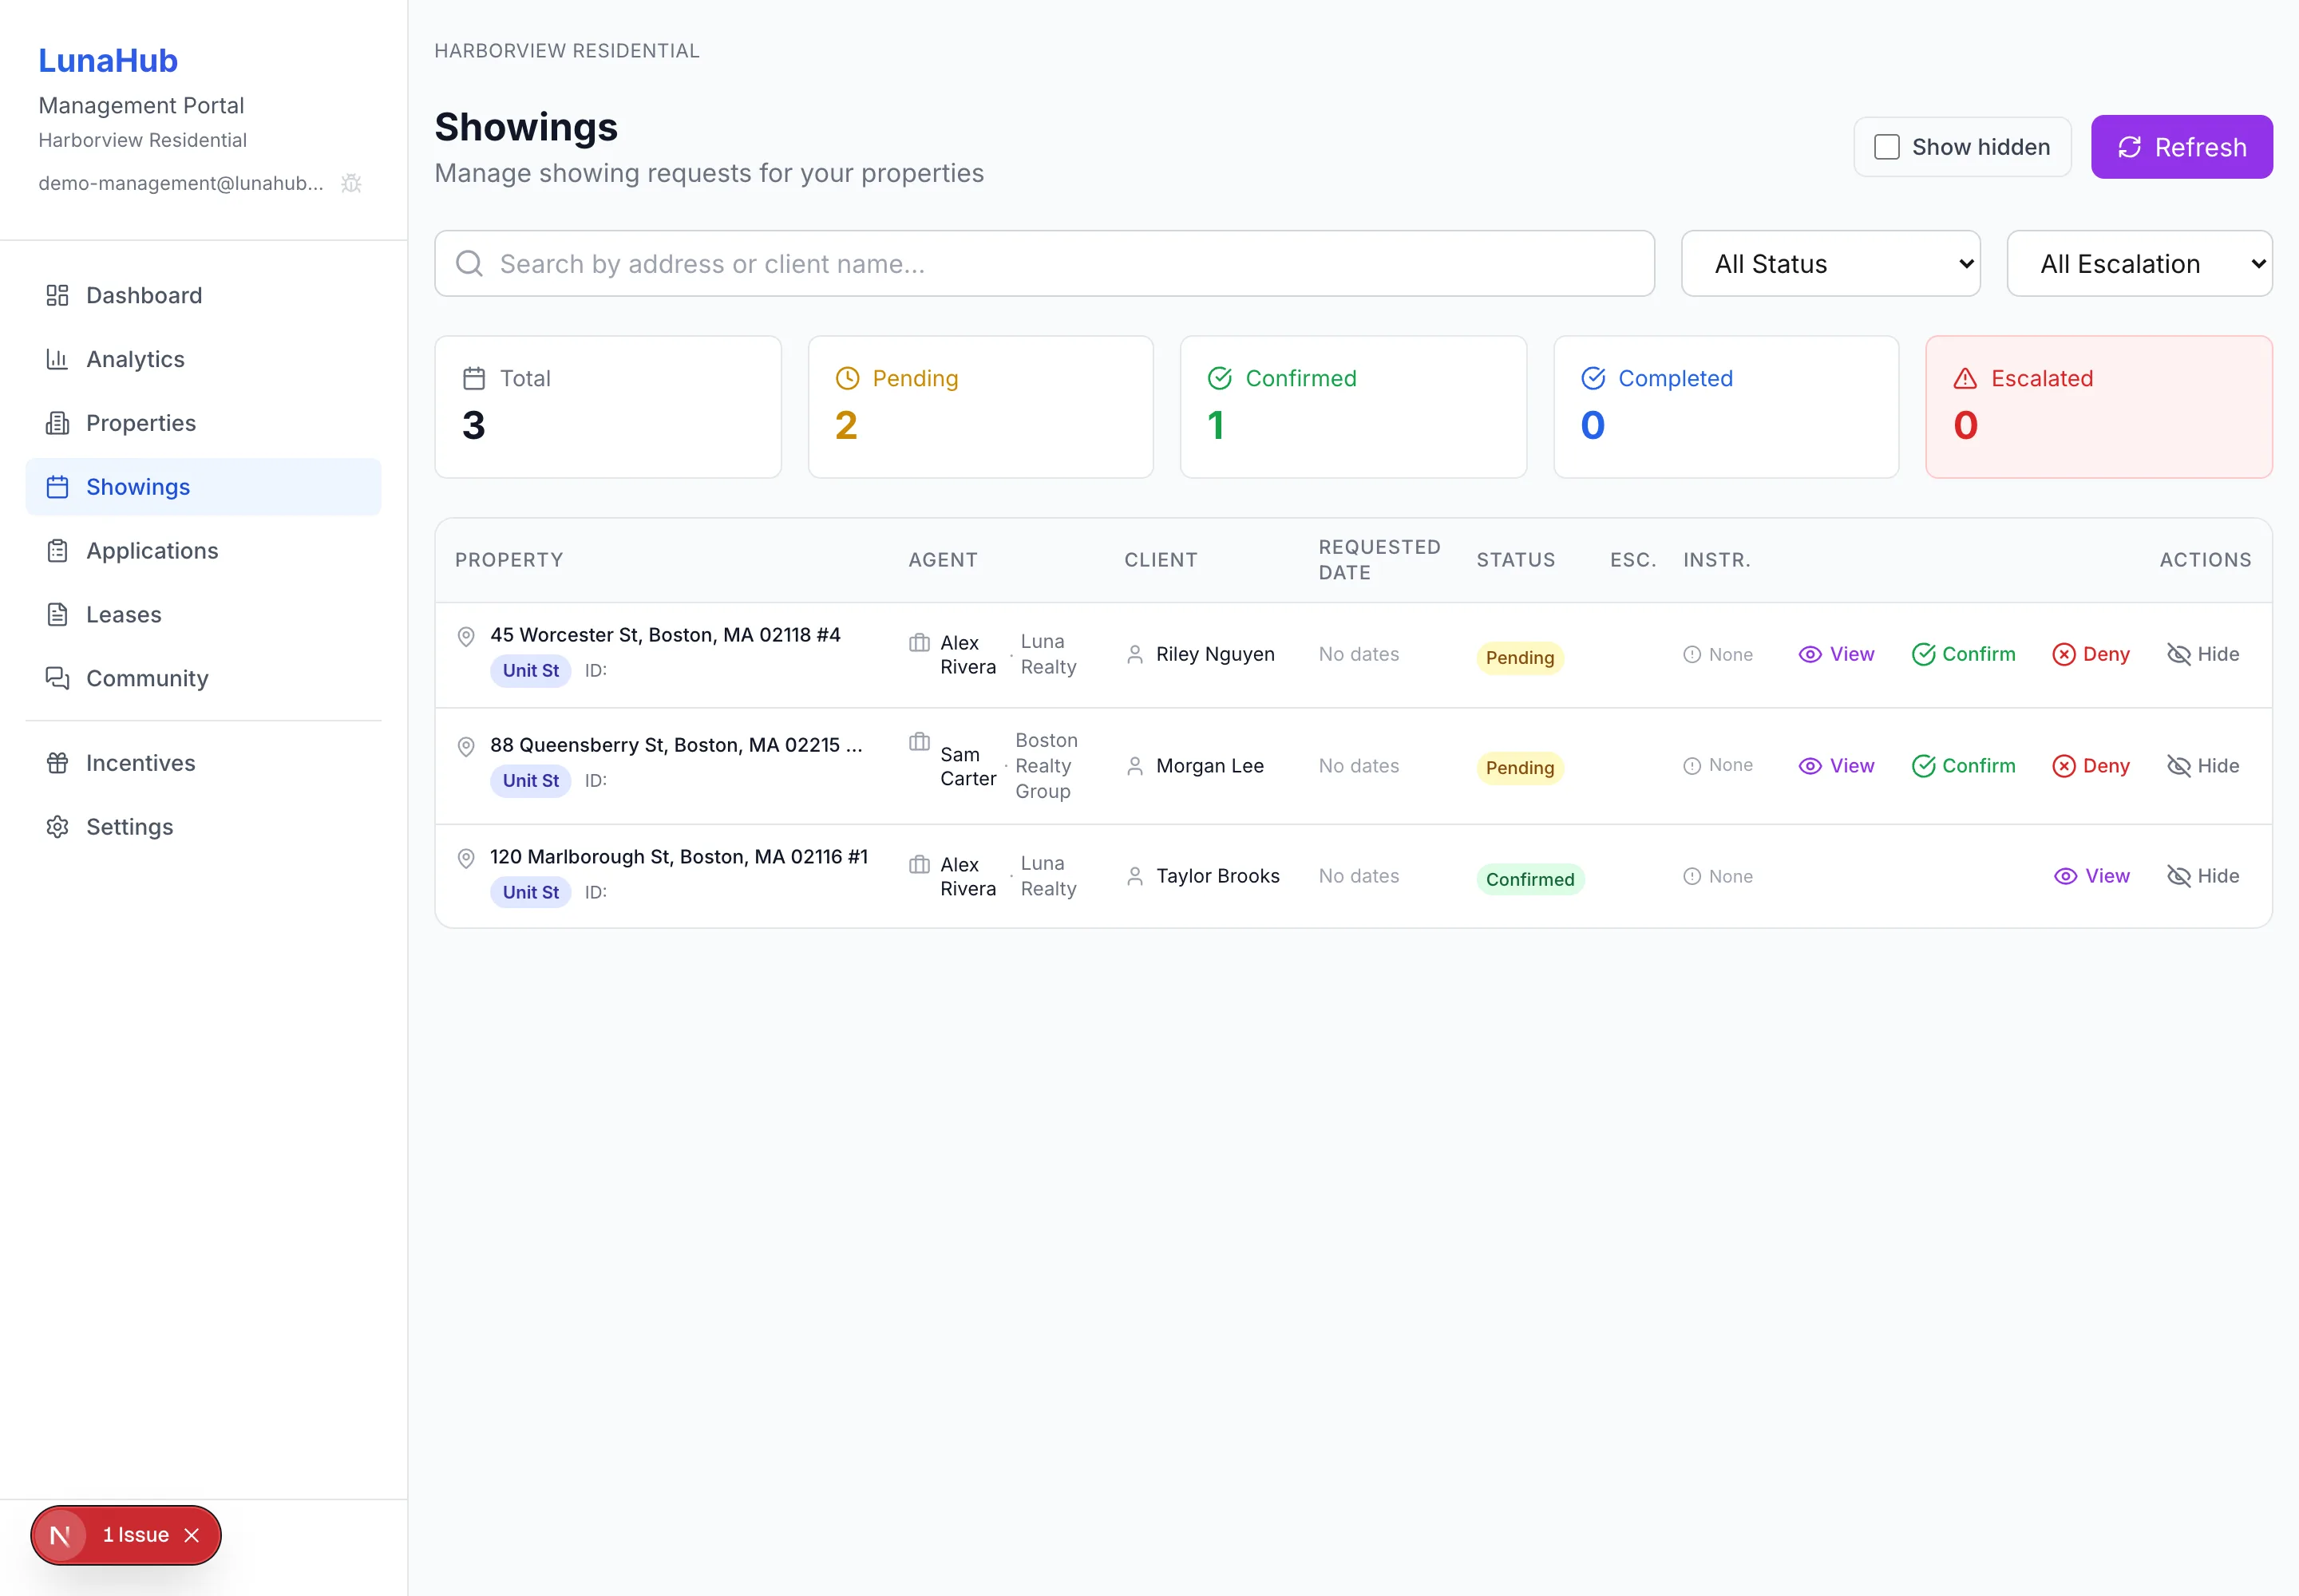The width and height of the screenshot is (2299, 1596).
Task: Click the None instructions label in Riley Nguyen's row
Action: point(1718,654)
